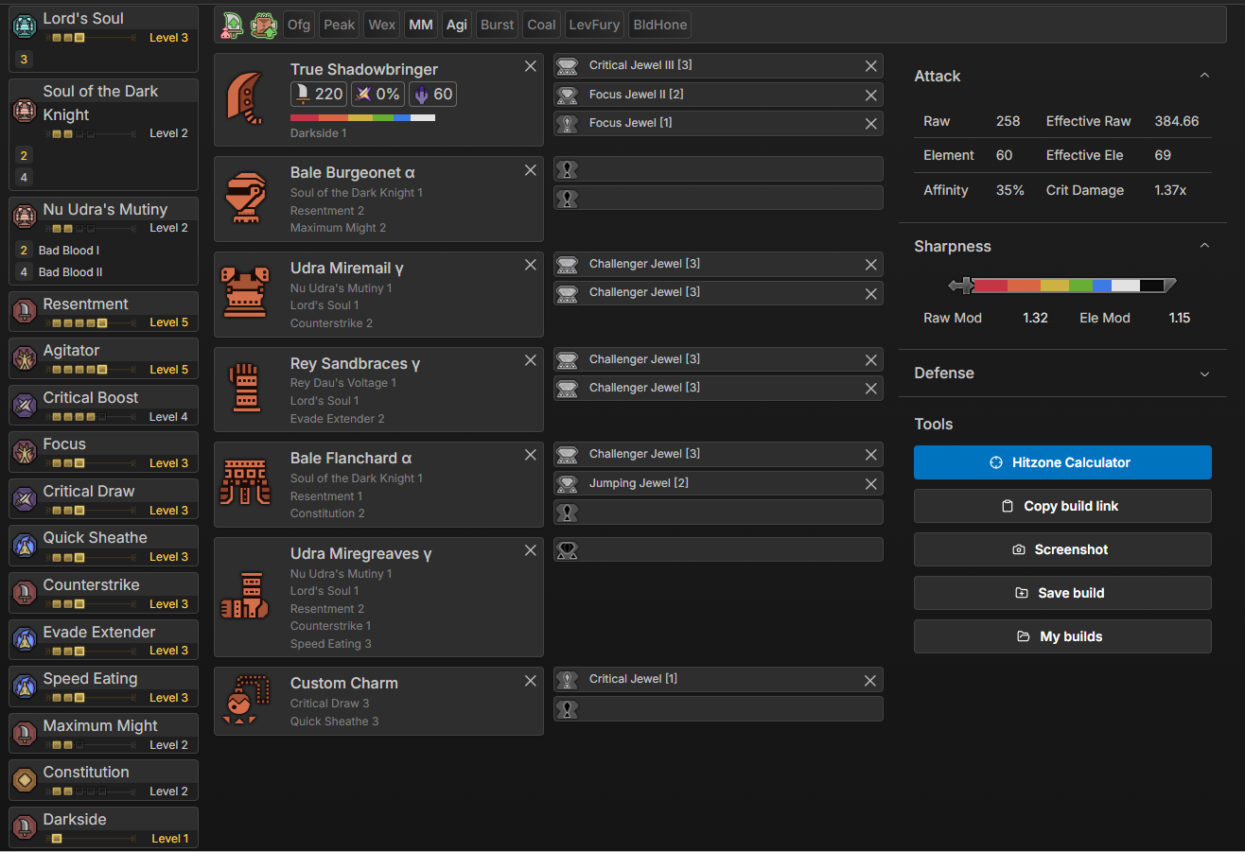Disable the Agi buff toggle
Image resolution: width=1245 pixels, height=852 pixels.
coord(457,25)
